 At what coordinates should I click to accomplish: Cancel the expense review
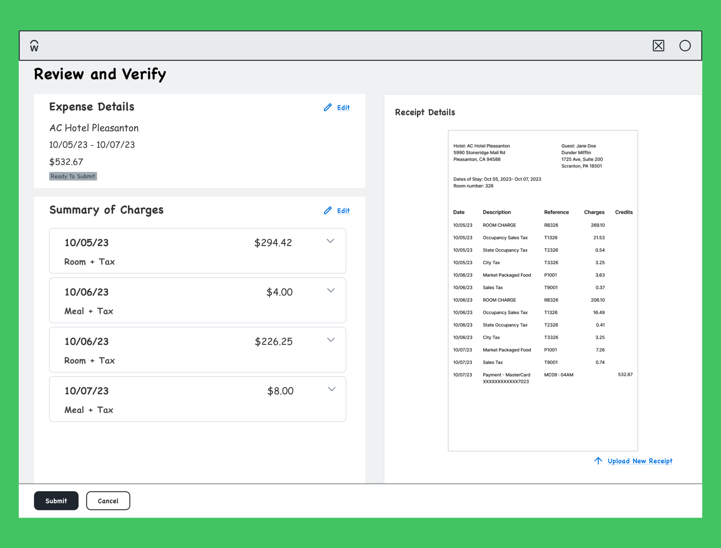coord(108,501)
